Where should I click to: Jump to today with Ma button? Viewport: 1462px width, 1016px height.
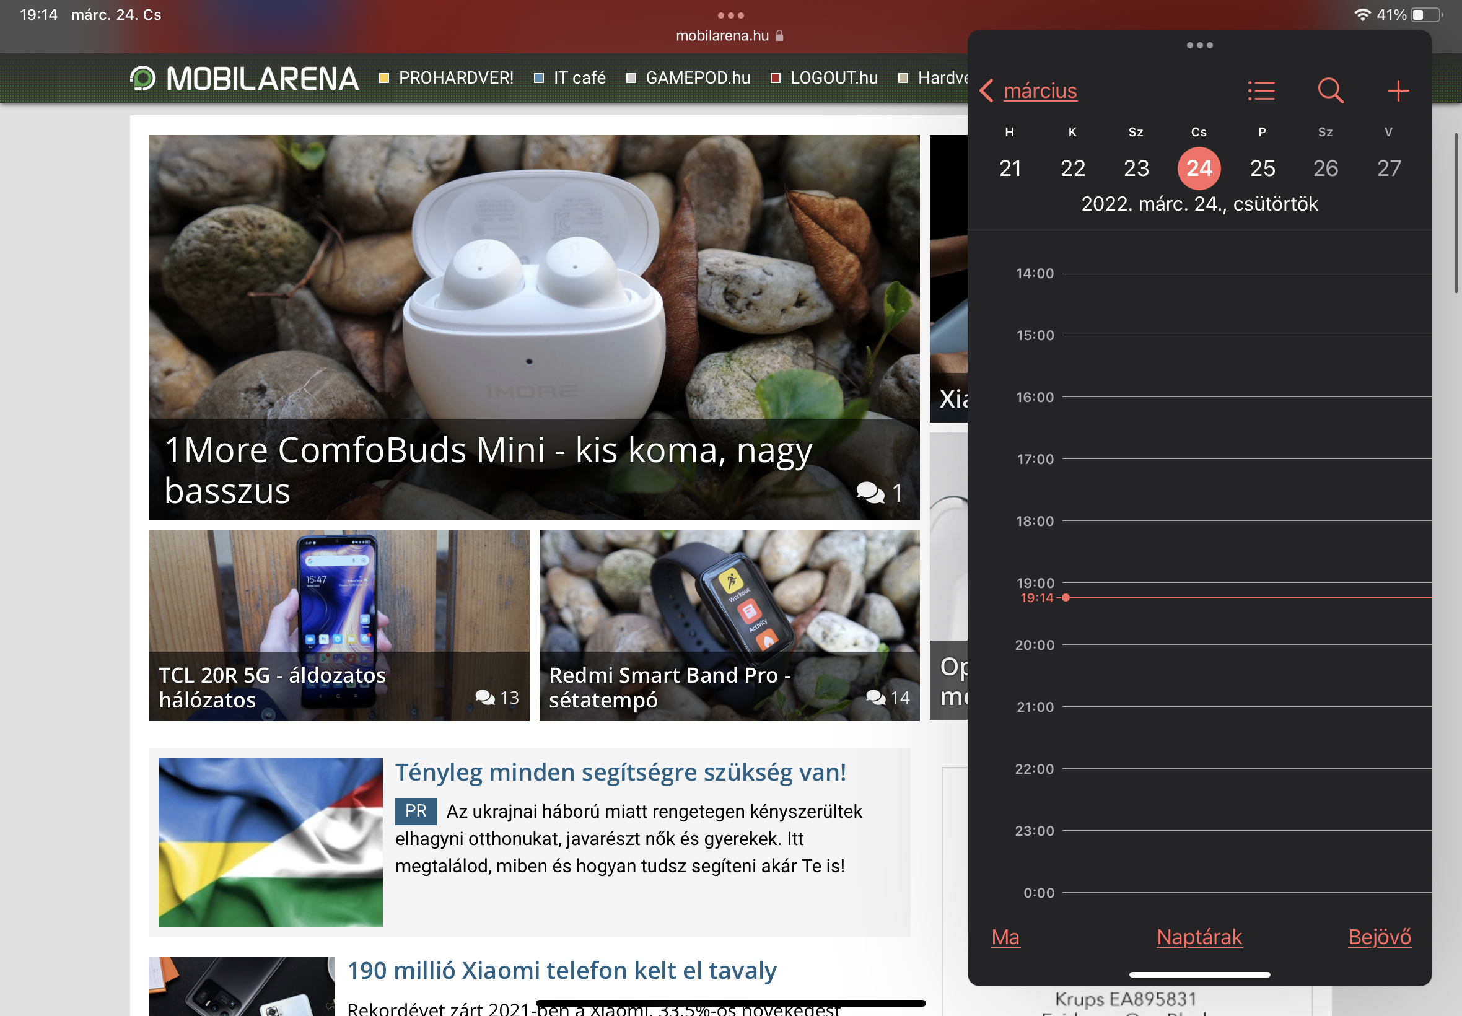coord(1005,937)
